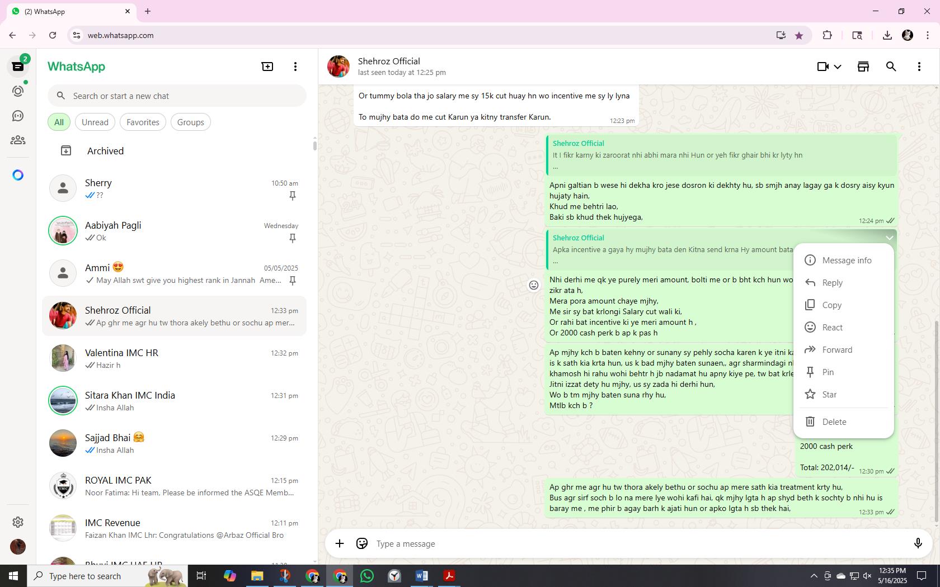The width and height of the screenshot is (940, 587).
Task: Click quoted reply starting 'It I fikr karny'
Action: (722, 155)
